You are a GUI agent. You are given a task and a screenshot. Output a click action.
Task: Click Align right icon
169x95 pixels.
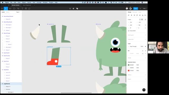134,15
